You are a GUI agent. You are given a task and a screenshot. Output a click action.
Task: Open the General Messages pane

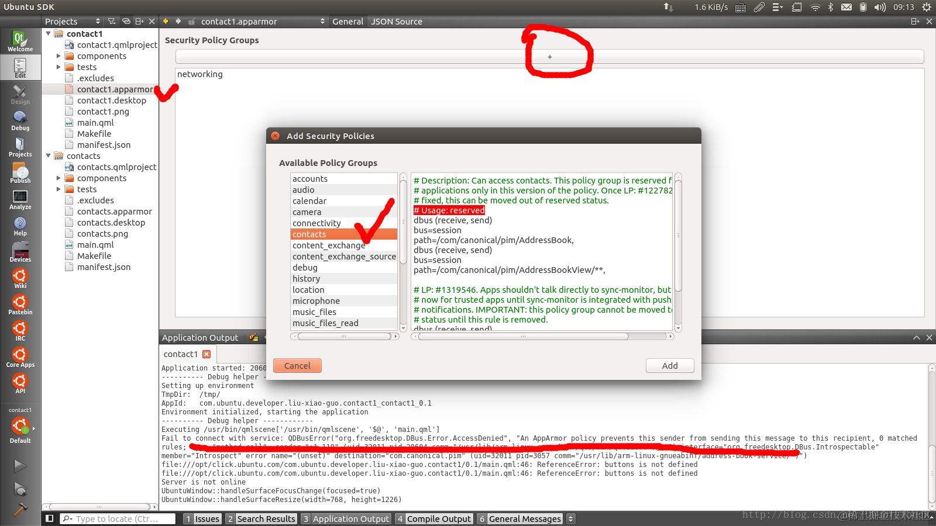(x=519, y=519)
